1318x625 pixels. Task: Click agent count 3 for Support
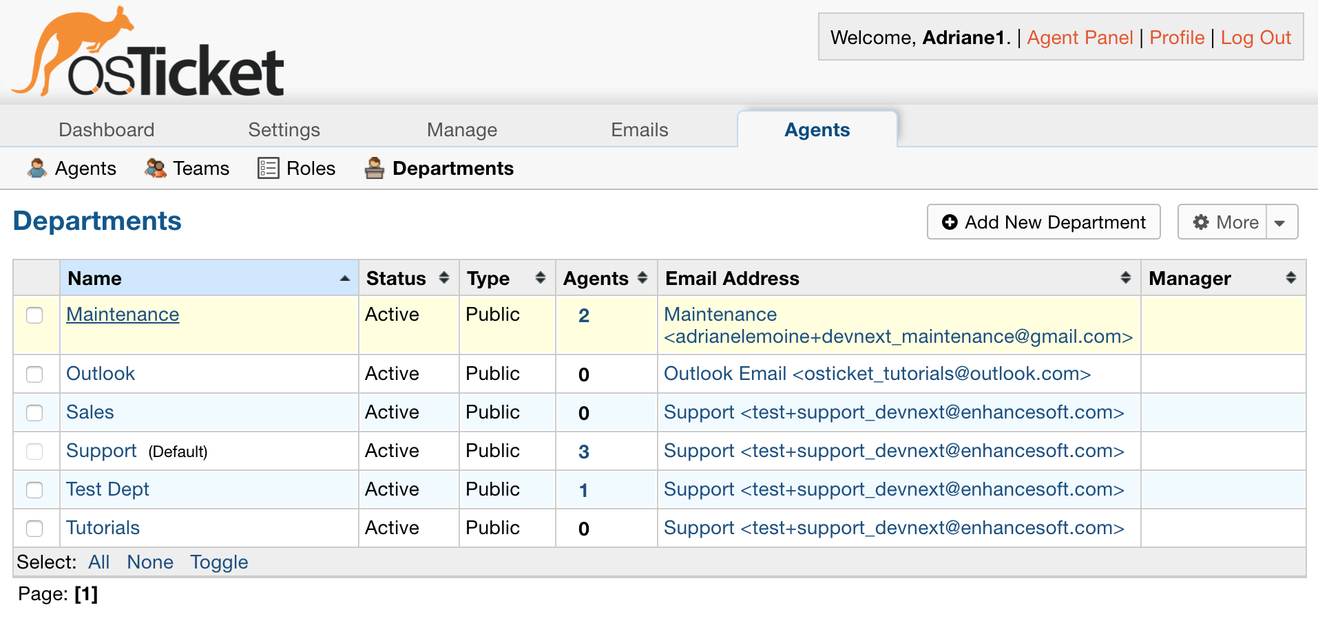coord(584,452)
